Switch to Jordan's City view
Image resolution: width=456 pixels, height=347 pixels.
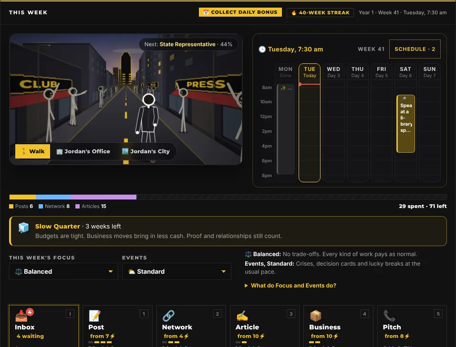pyautogui.click(x=146, y=151)
